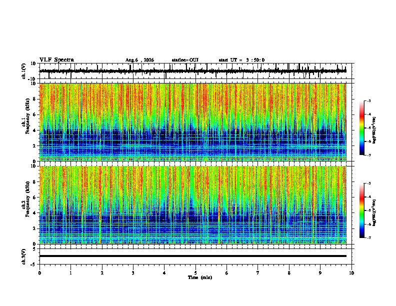Click the log(PSD) label beside ch.2 colorbar
The height and width of the screenshot is (306, 396).
click(374, 212)
